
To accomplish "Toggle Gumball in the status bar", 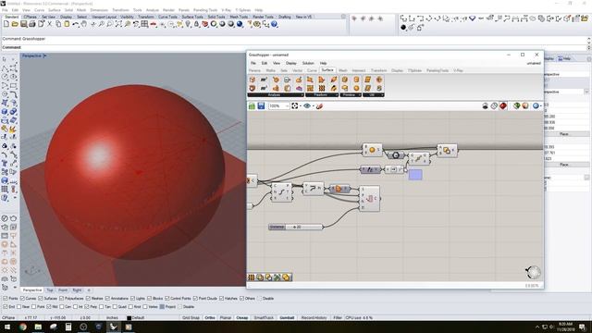I will [287, 318].
